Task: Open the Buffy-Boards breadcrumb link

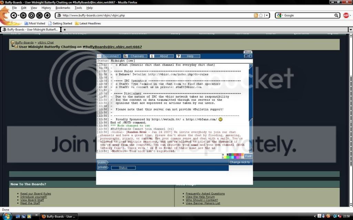Action: click(x=24, y=42)
